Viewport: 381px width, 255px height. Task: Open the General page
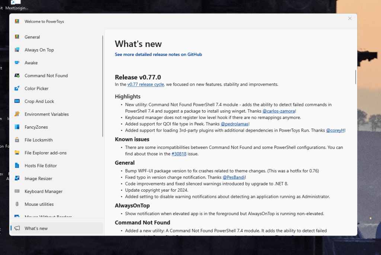(x=57, y=37)
